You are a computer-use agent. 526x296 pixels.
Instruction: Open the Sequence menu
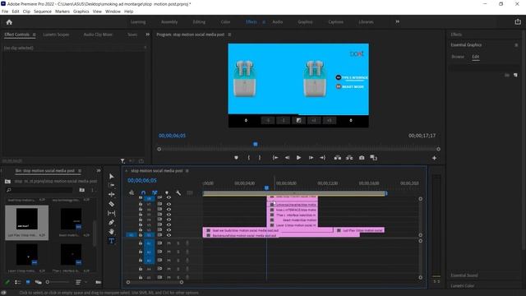click(43, 12)
